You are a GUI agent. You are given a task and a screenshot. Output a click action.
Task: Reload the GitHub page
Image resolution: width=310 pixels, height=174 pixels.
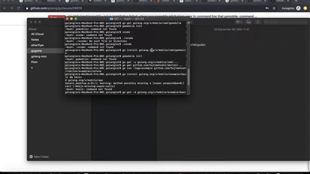click(x=18, y=8)
